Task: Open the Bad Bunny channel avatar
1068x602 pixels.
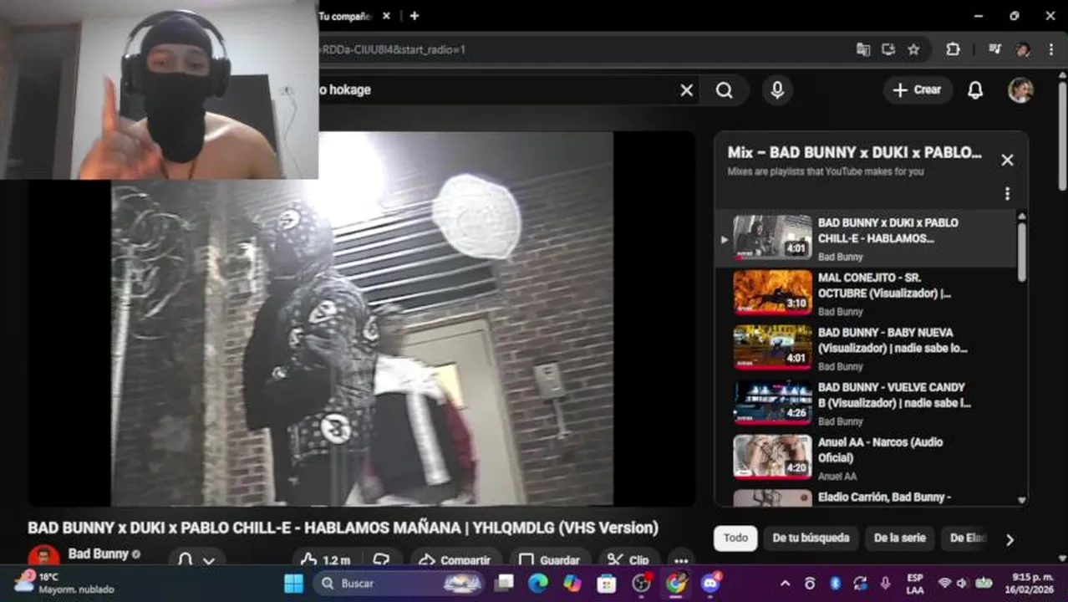Action: tap(43, 558)
